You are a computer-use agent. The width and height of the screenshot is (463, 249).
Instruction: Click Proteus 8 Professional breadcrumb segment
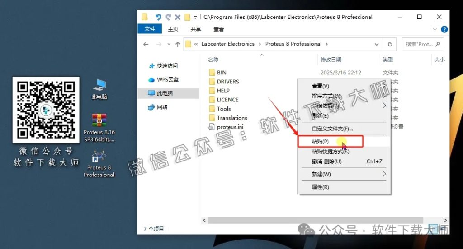(x=293, y=44)
